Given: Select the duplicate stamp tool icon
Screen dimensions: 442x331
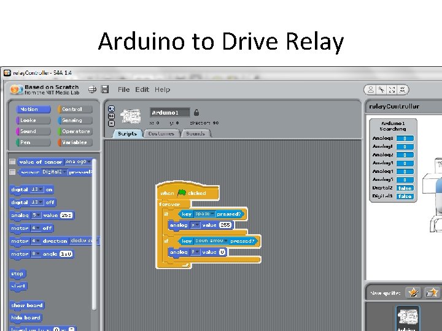Looking at the screenshot, I should (371, 89).
